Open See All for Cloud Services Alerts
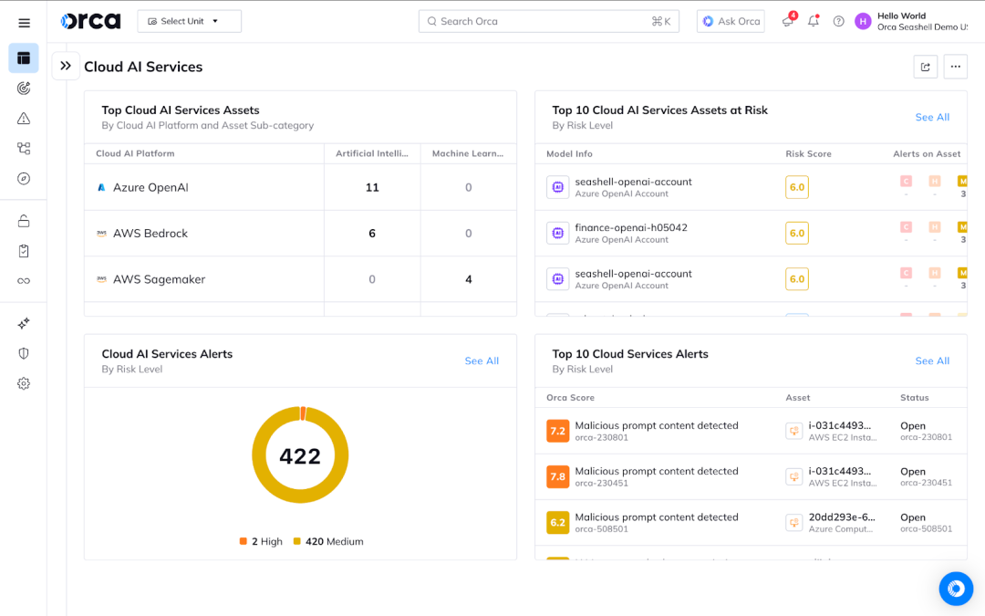The image size is (985, 616). click(932, 360)
